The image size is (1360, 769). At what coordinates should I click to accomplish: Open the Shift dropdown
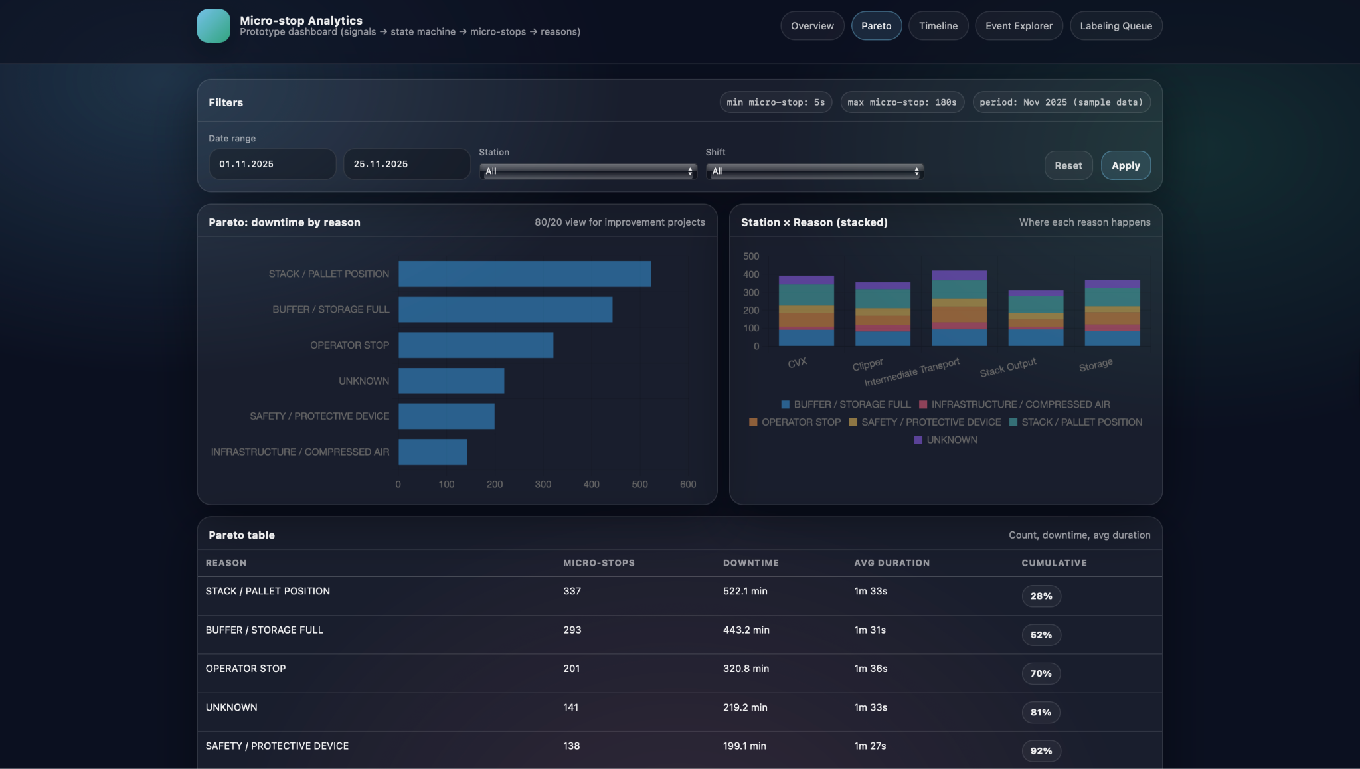click(814, 171)
